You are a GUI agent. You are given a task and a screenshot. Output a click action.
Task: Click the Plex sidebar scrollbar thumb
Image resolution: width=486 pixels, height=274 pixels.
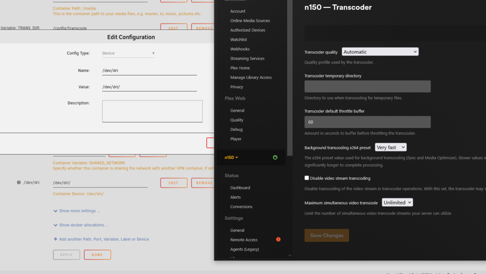pyautogui.click(x=290, y=78)
